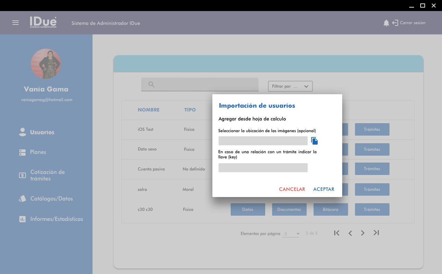Open the hamburger navigation menu
This screenshot has height=274, width=442.
16,23
